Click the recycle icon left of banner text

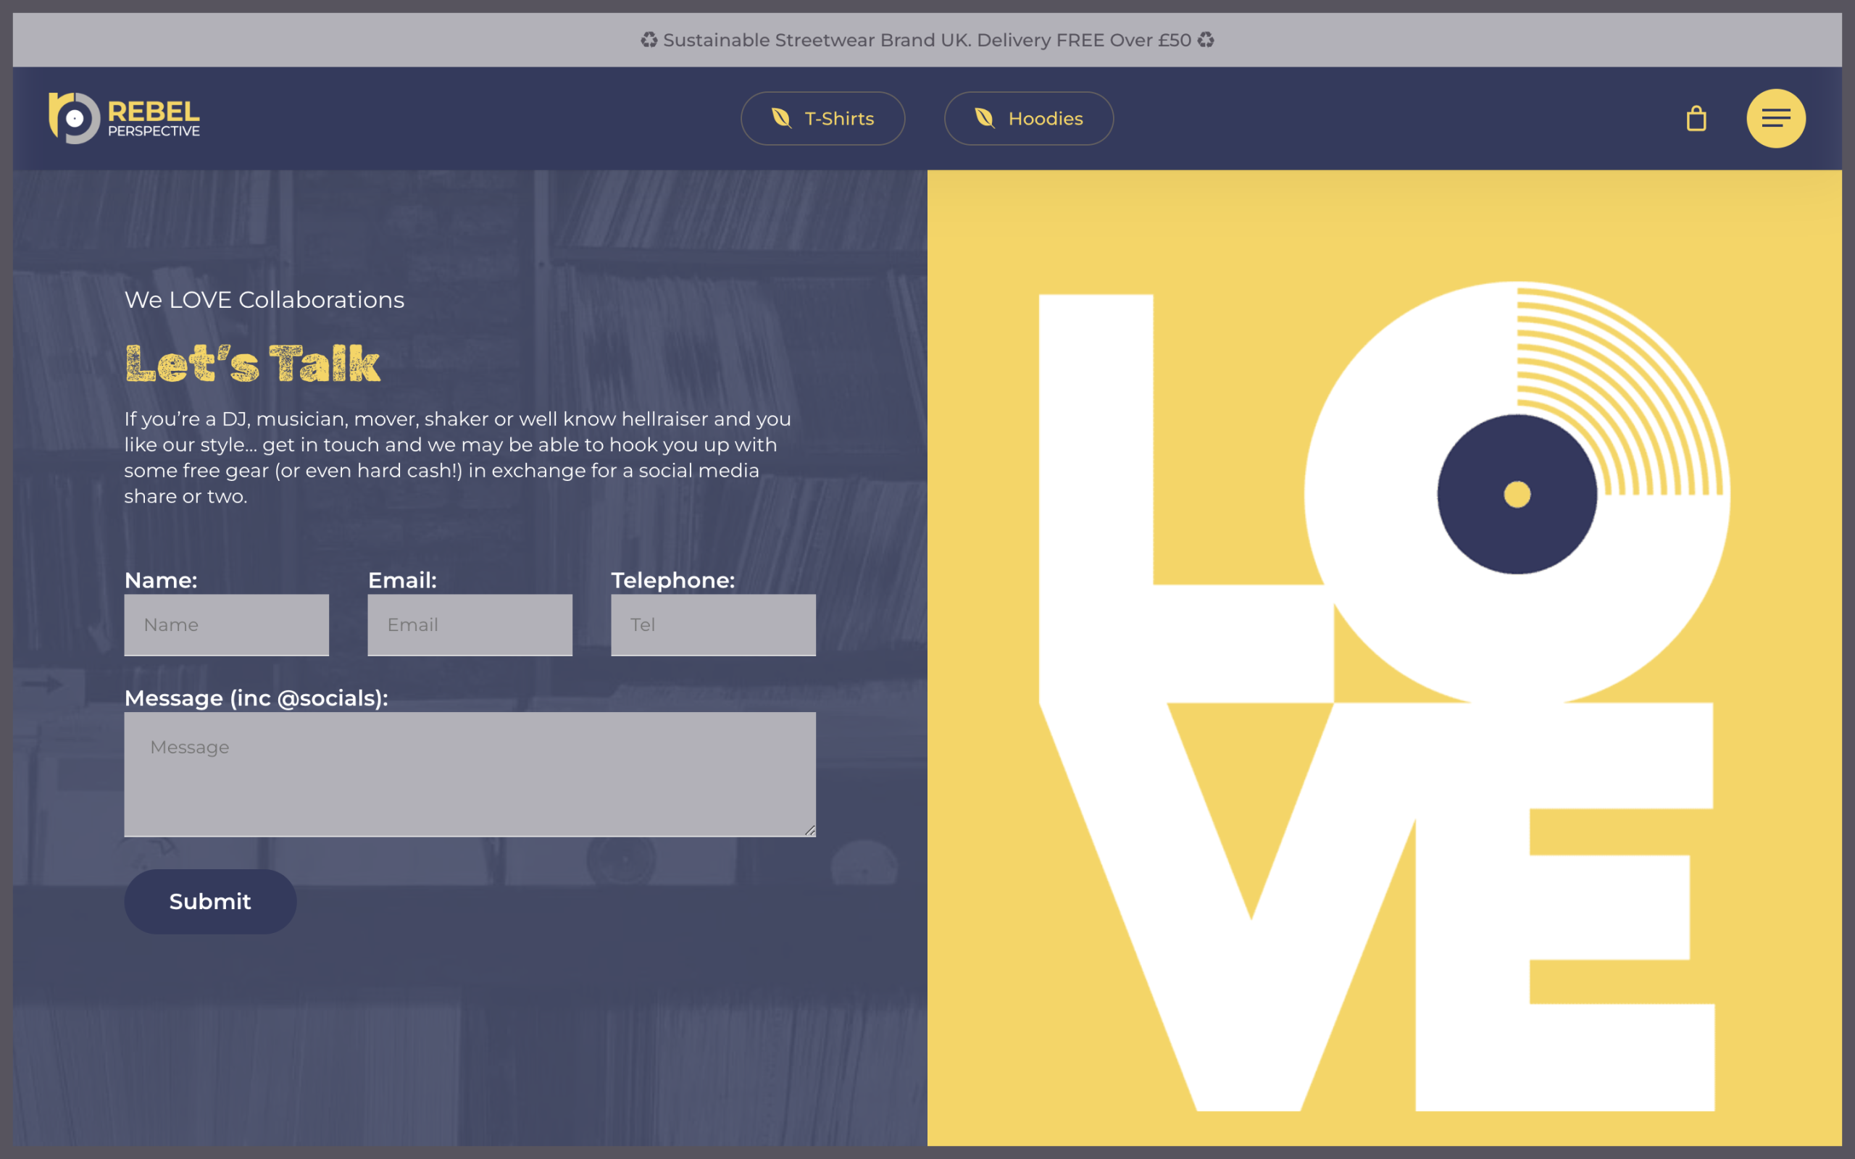pos(649,40)
